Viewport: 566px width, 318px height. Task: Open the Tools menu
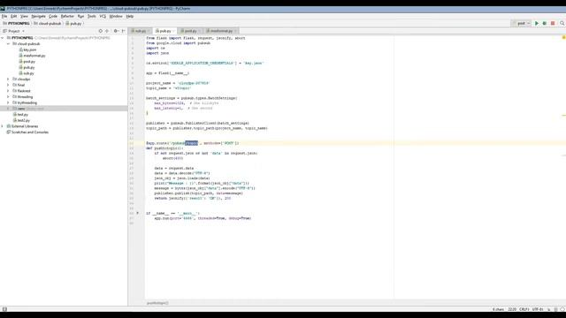click(x=92, y=16)
